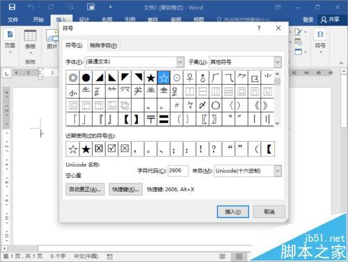Click the horizontal scrollbar left arrow
This screenshot has width=348, height=262.
point(4,248)
